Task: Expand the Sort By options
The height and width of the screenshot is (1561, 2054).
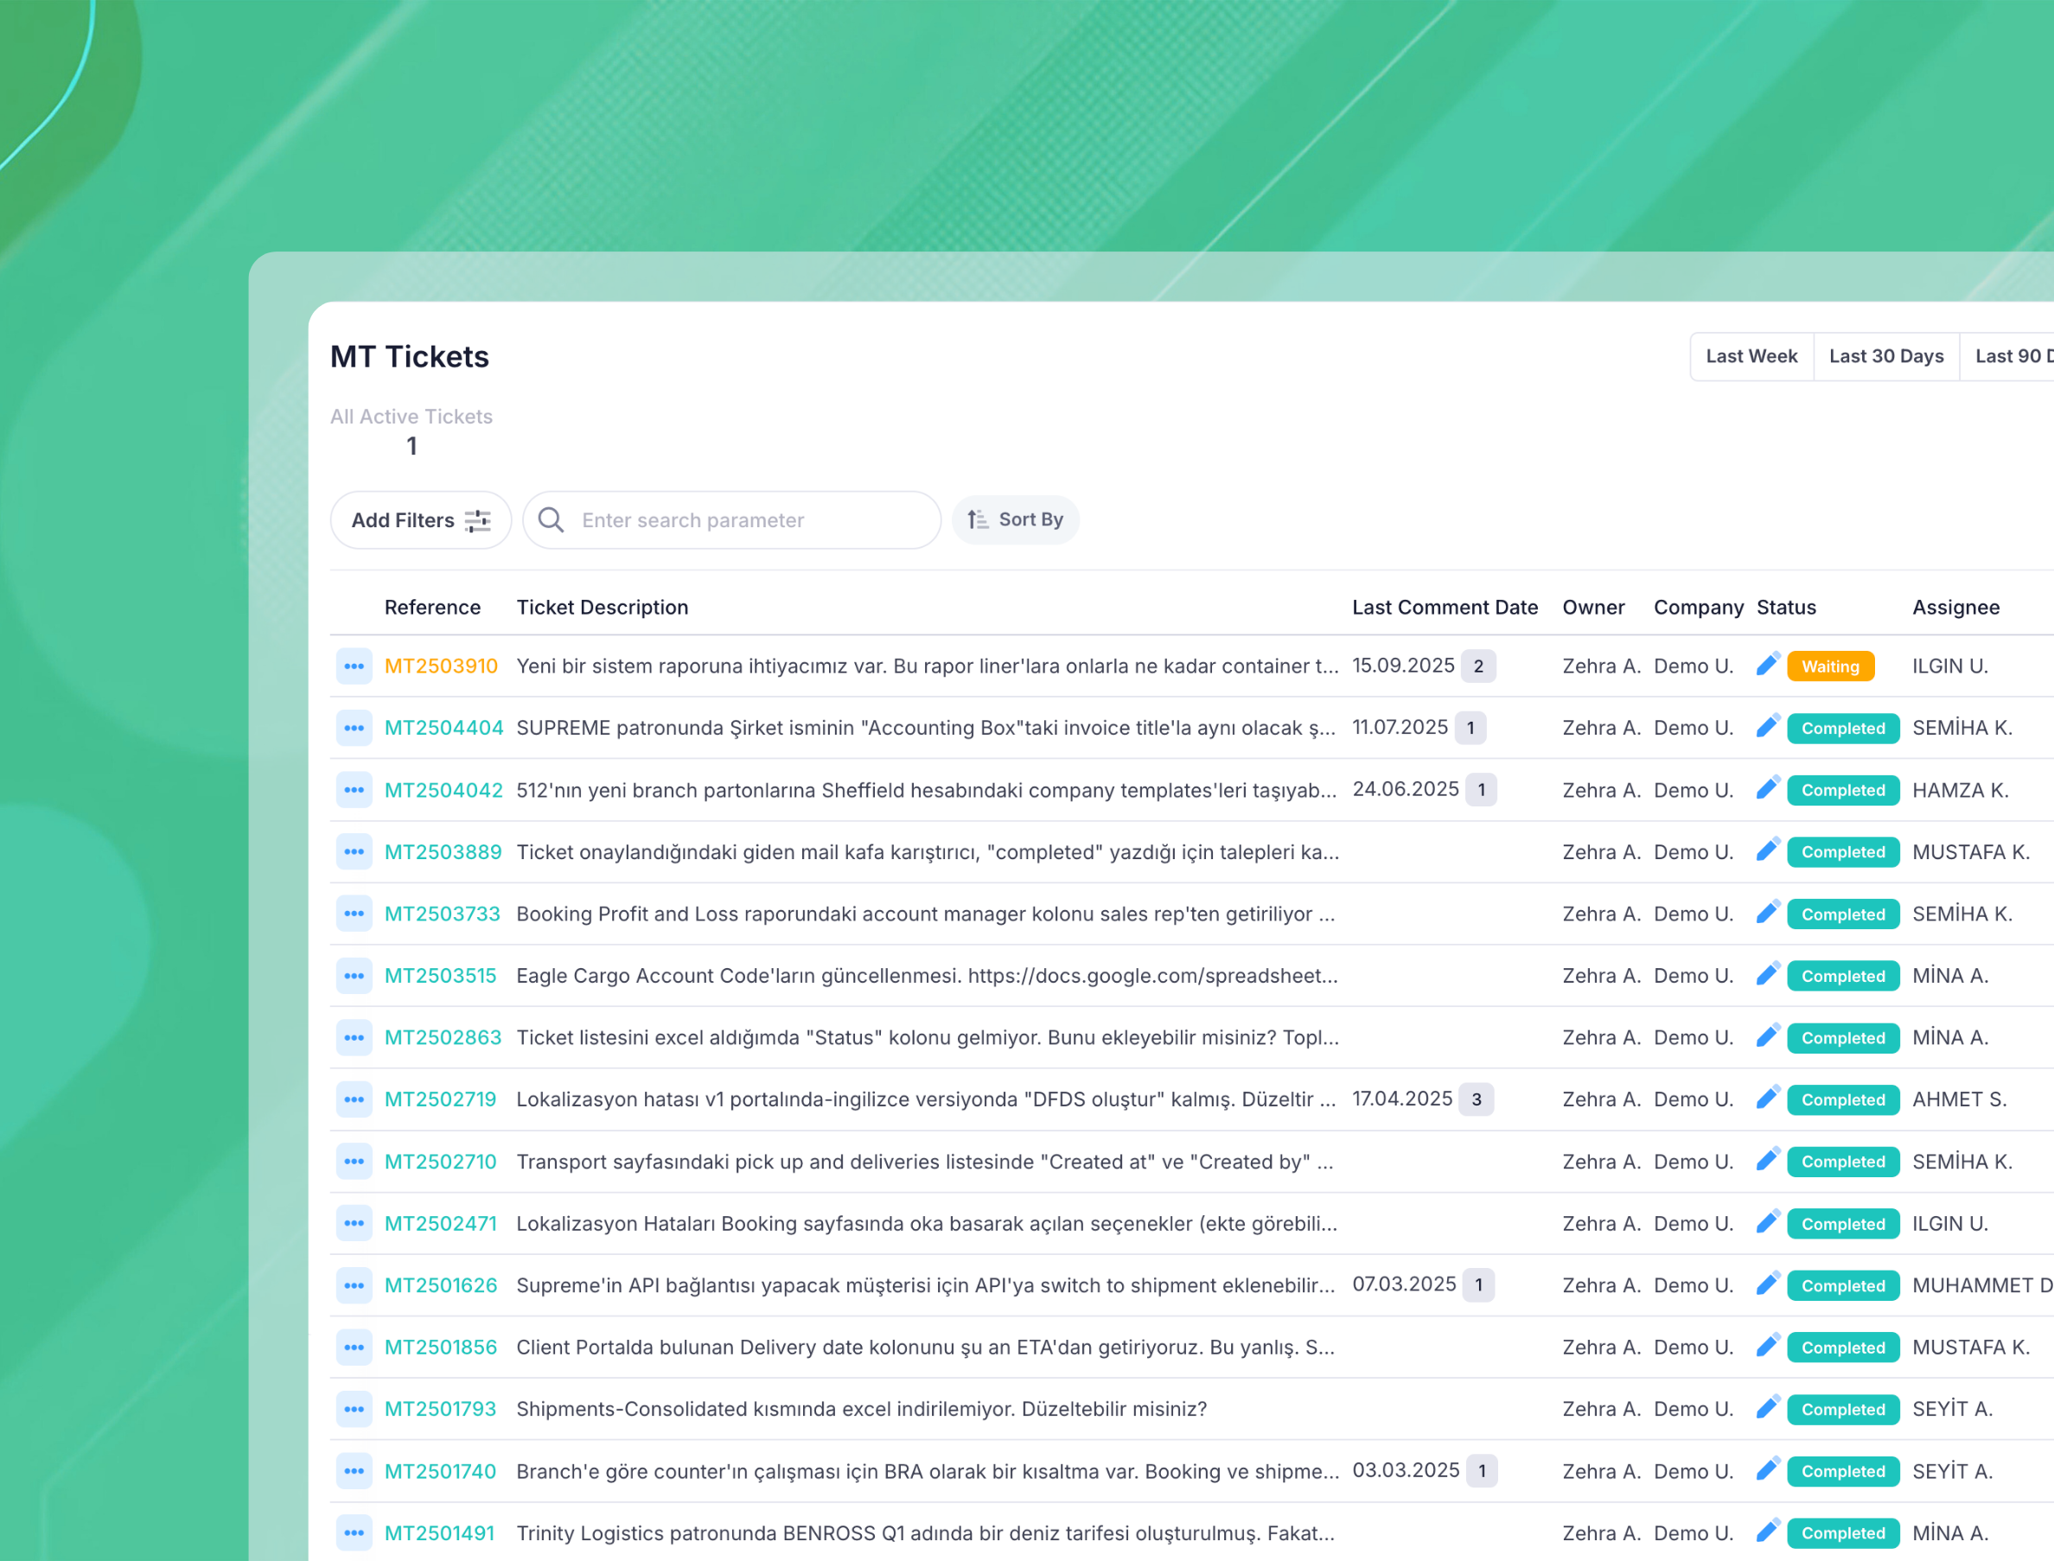Action: (x=1015, y=519)
